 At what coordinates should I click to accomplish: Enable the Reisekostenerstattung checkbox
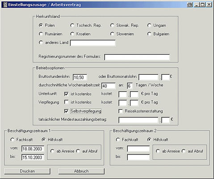121,111
